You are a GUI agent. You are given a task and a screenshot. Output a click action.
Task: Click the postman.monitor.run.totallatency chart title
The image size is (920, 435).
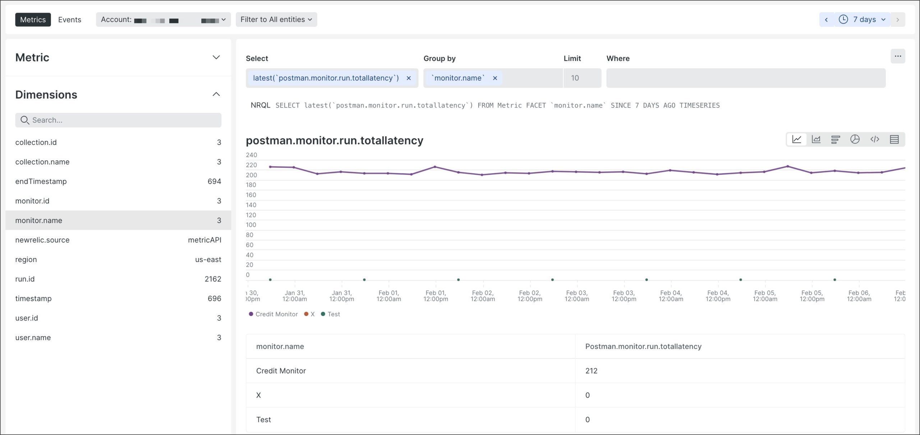click(335, 140)
